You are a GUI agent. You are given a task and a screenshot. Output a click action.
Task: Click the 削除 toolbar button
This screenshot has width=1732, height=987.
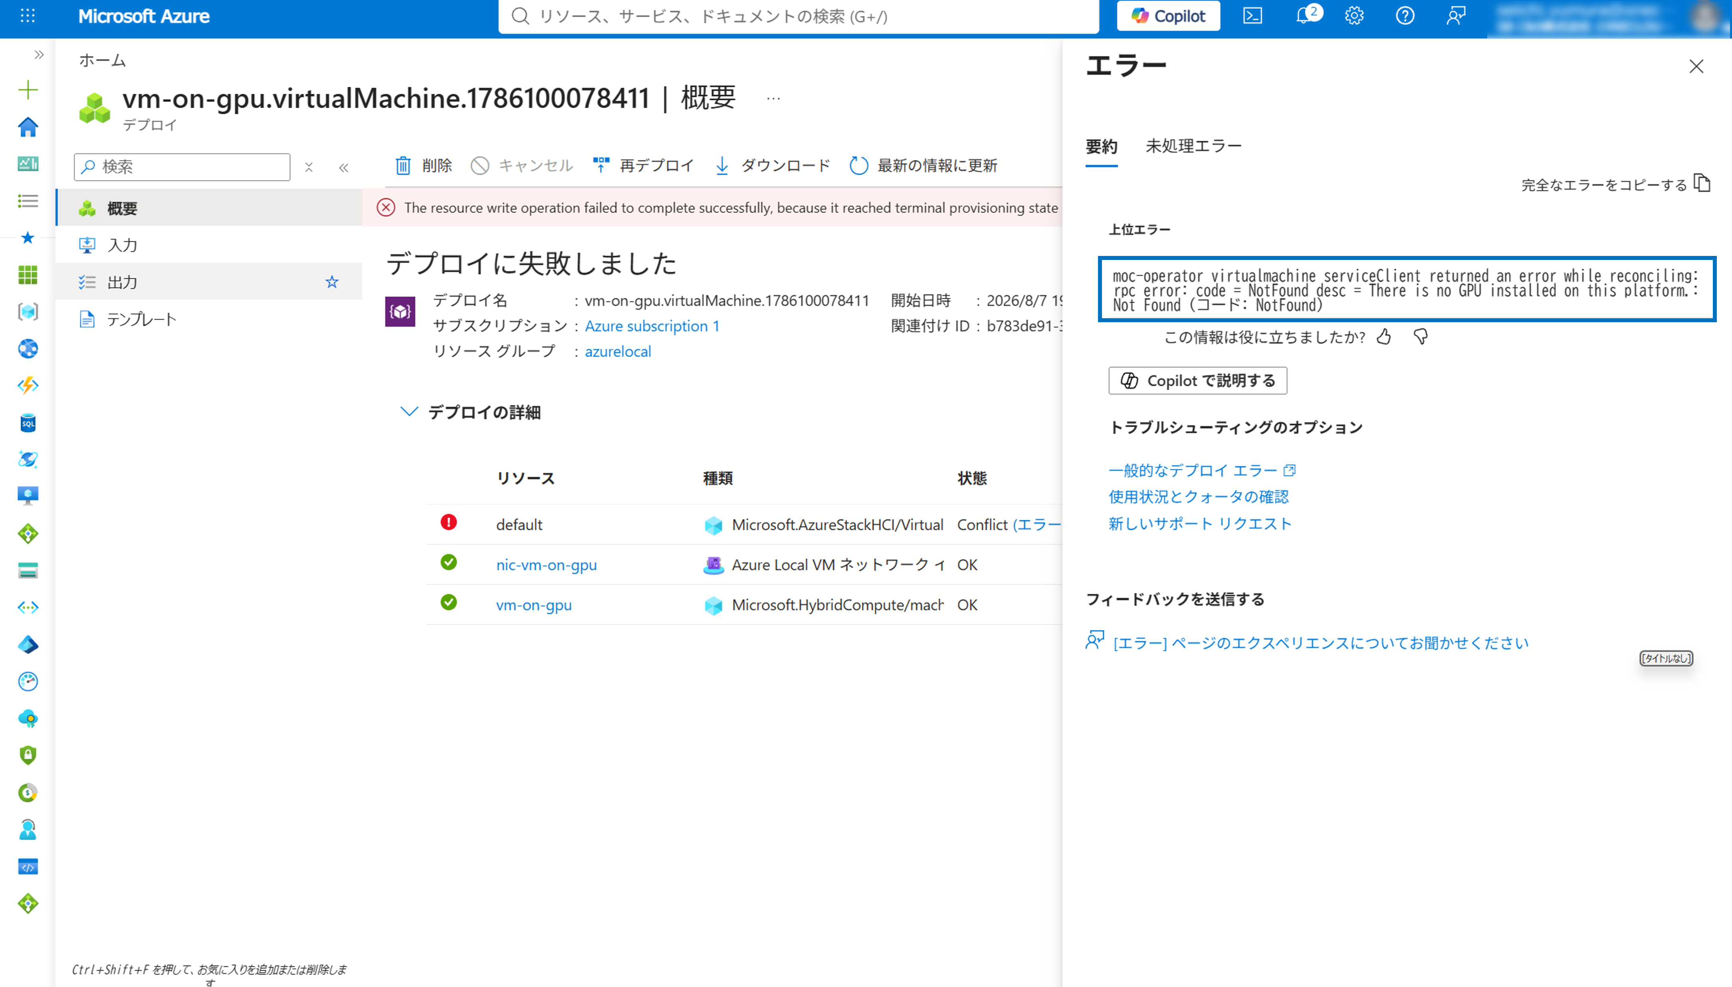point(423,165)
